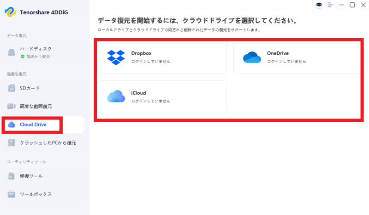Click the OneDrive cloud logo
Screen dimensions: 369x215
pyautogui.click(x=252, y=57)
